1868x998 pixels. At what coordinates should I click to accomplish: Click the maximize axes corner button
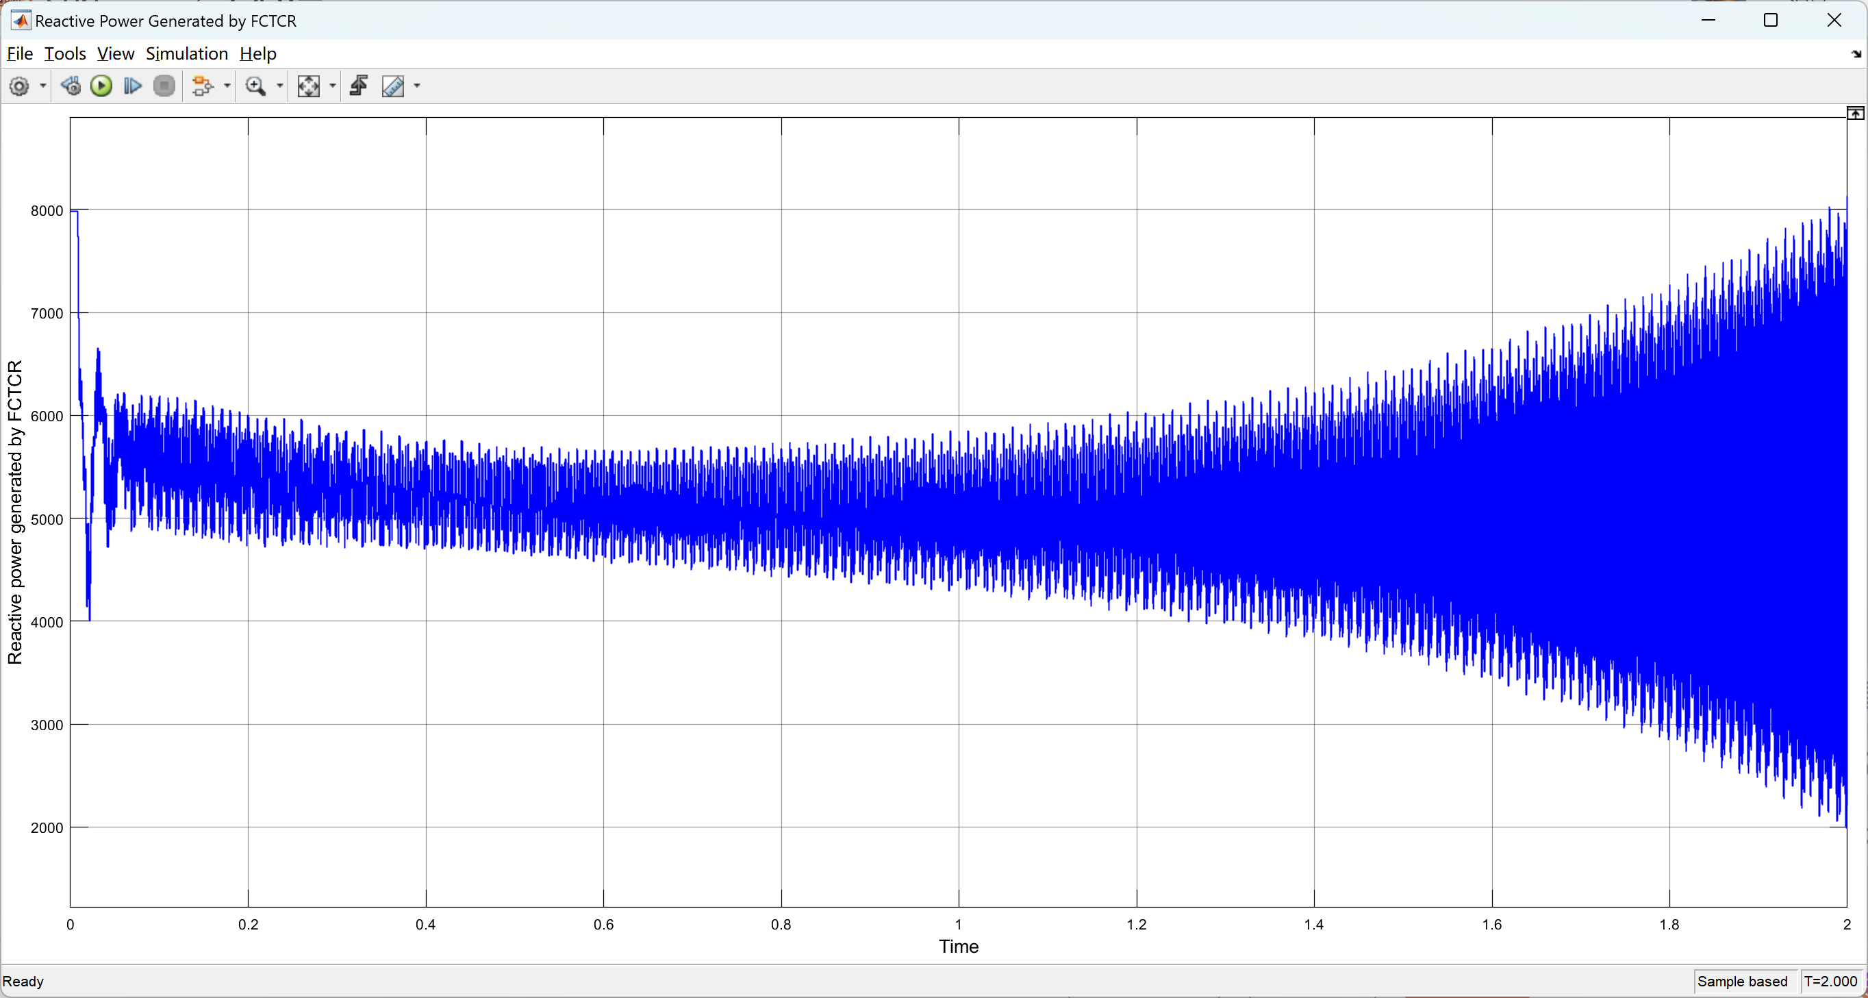coord(1854,113)
